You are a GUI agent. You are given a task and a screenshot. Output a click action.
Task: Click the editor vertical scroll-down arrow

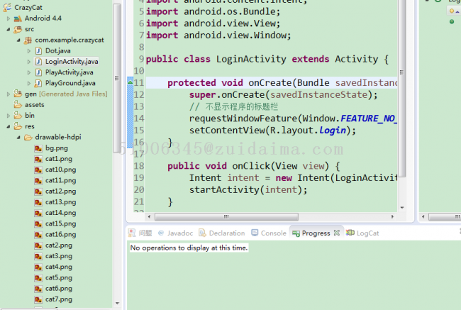click(402, 208)
